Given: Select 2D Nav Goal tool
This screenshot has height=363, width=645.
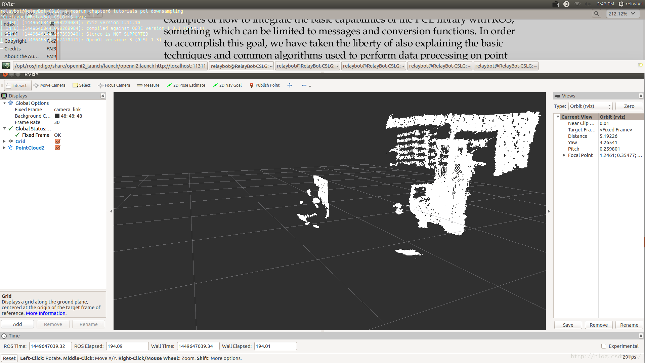Looking at the screenshot, I should 227,85.
